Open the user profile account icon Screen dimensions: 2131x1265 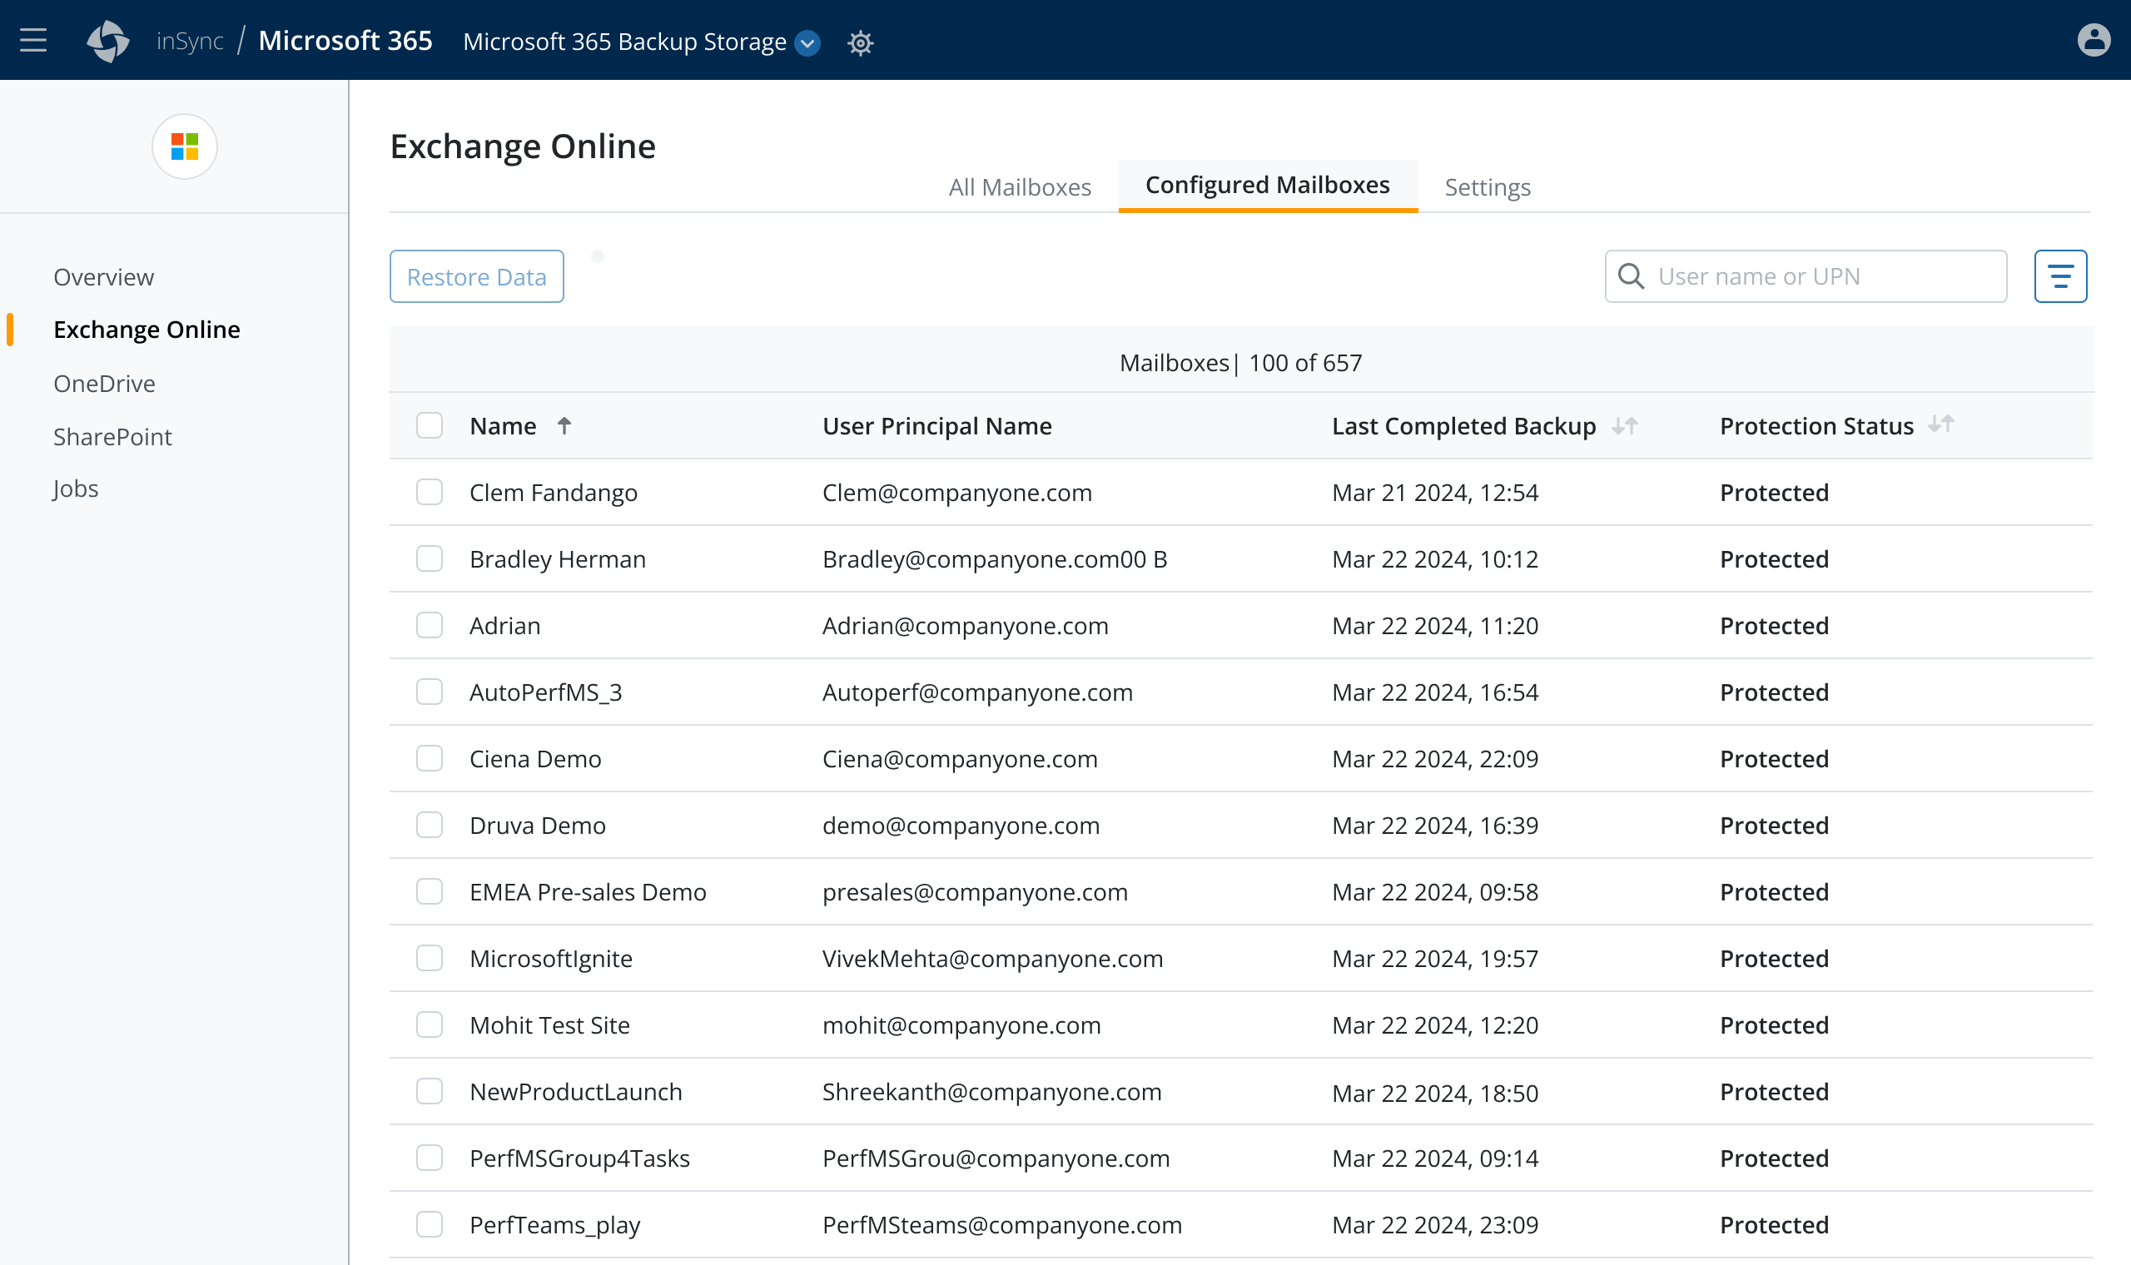2093,40
